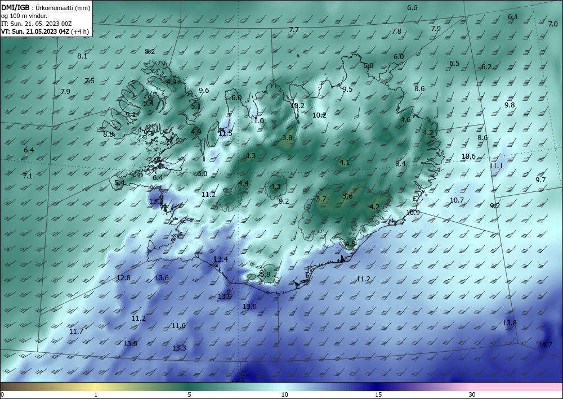Click the color scale label '1'

(x=96, y=395)
